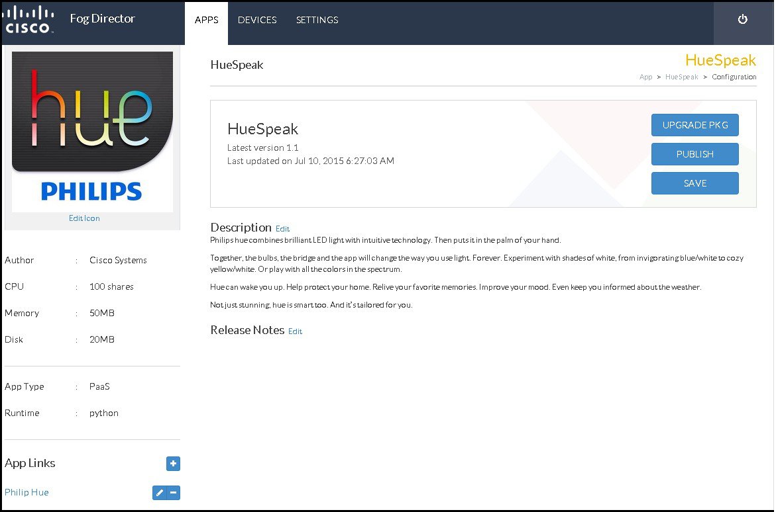Click the power logout icon

point(744,19)
